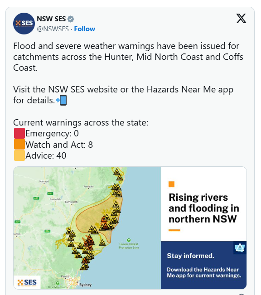Click the Tamworth label on the map
Viewport: 261px width, 295px height.
point(71,202)
